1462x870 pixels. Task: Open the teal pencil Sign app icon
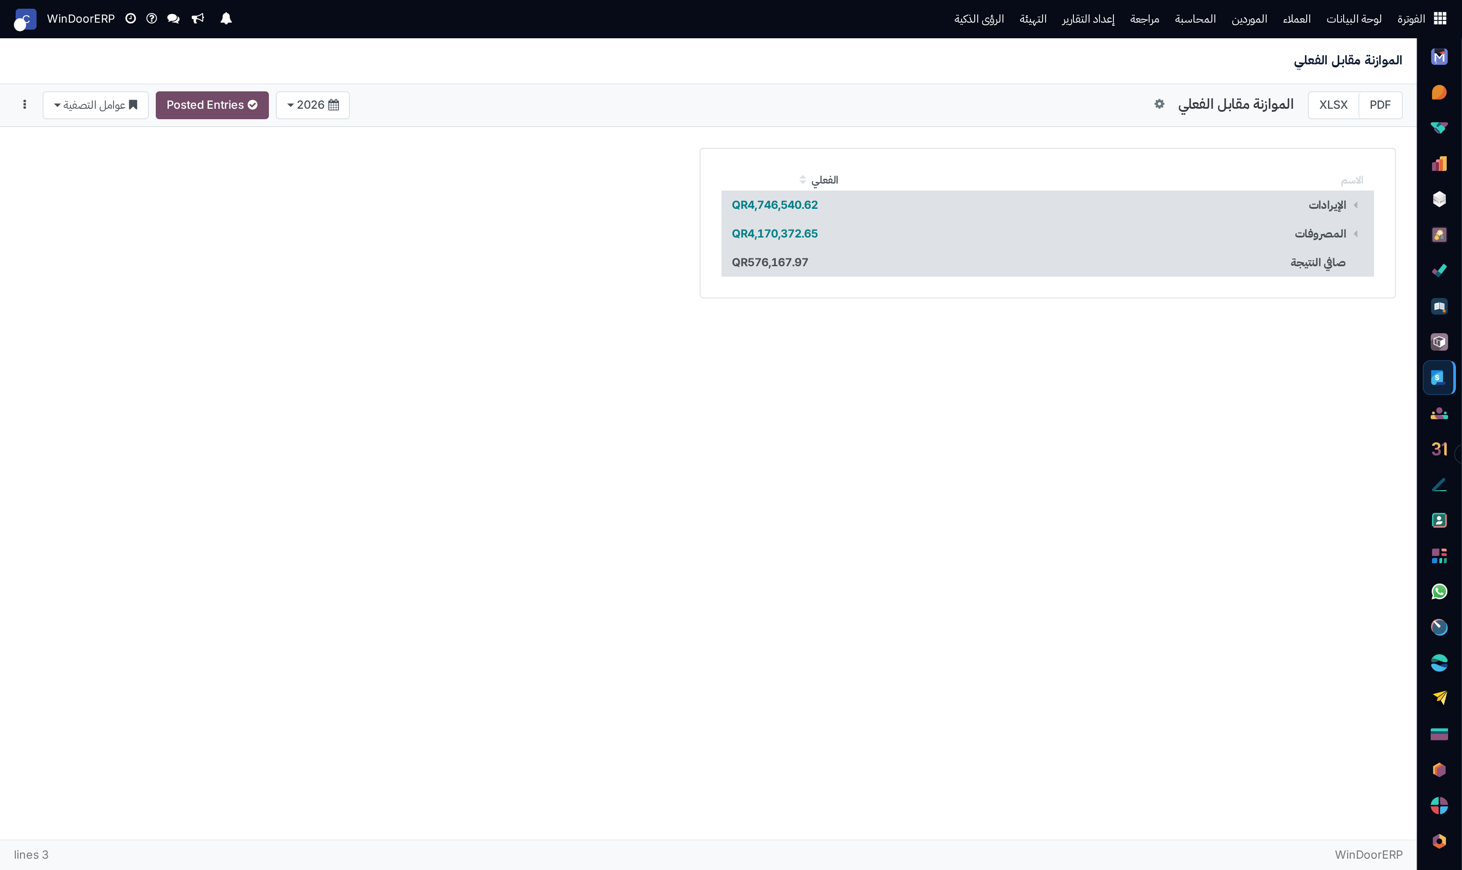coord(1439,485)
